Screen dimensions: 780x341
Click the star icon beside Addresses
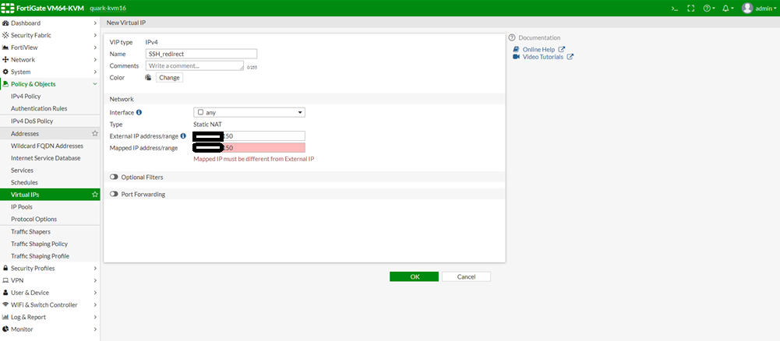(95, 134)
